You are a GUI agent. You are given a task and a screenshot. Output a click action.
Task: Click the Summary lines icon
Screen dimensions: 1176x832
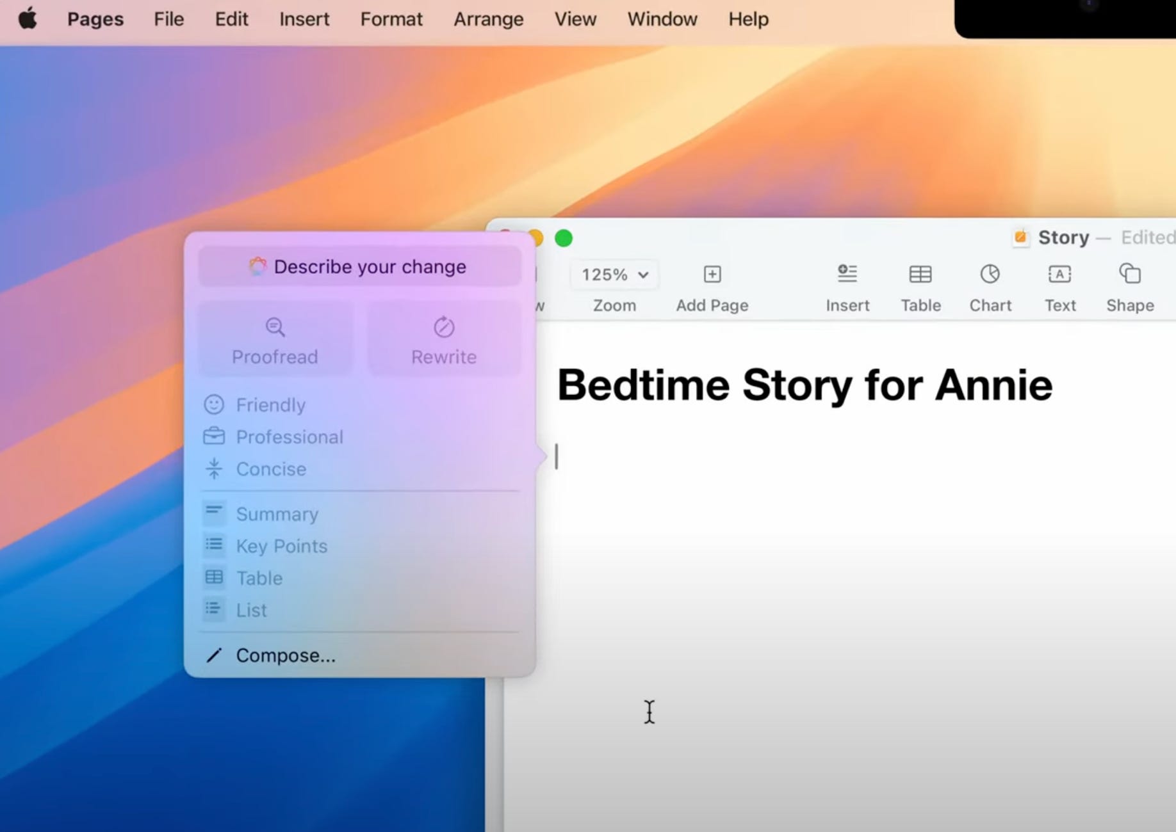[214, 512]
